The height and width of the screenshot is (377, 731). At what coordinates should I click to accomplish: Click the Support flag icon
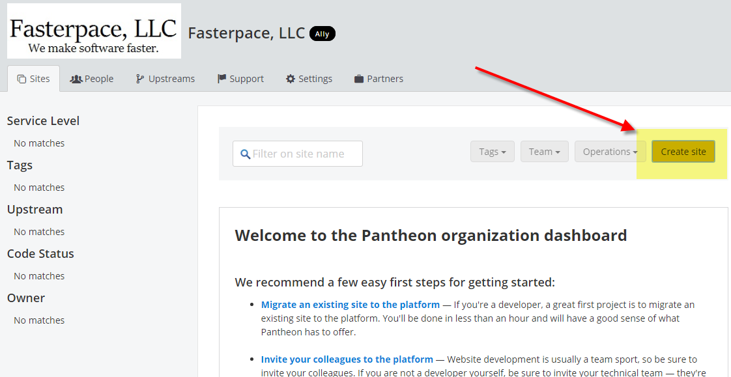click(222, 79)
